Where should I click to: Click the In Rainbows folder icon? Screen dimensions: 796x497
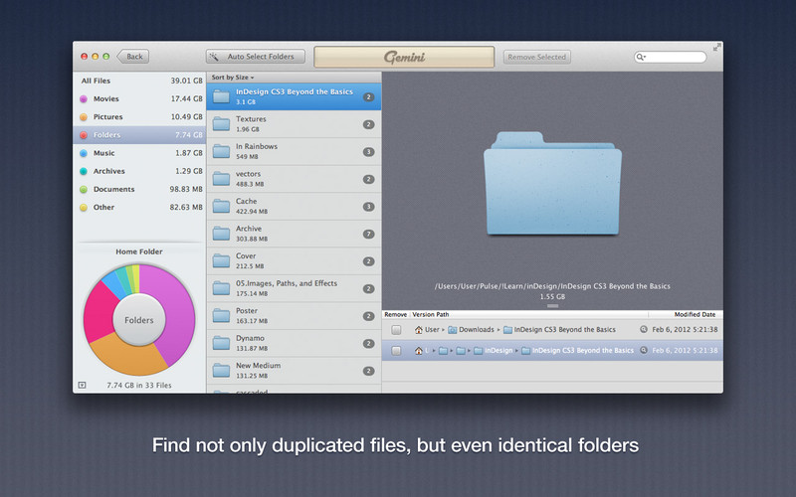coord(221,152)
